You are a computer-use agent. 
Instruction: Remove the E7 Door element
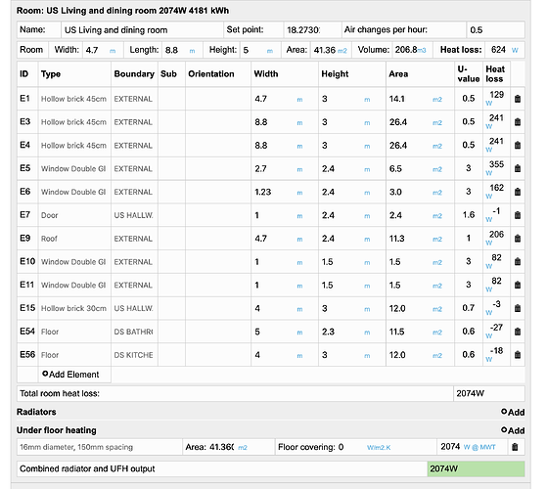518,215
